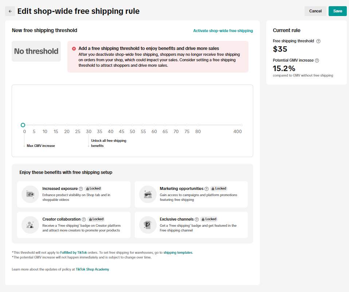Click help icon next to Marketing opportunities
The width and height of the screenshot is (349, 292).
(x=207, y=189)
